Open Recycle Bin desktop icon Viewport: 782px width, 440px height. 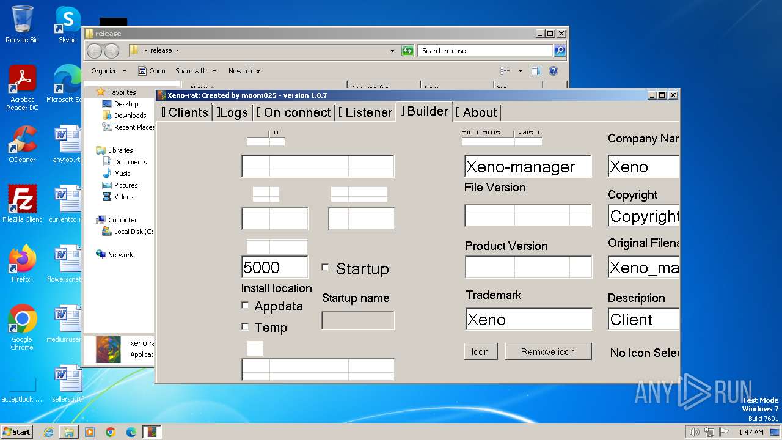[x=22, y=24]
